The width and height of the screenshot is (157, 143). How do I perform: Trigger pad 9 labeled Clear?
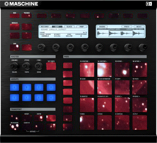[x=87, y=87]
